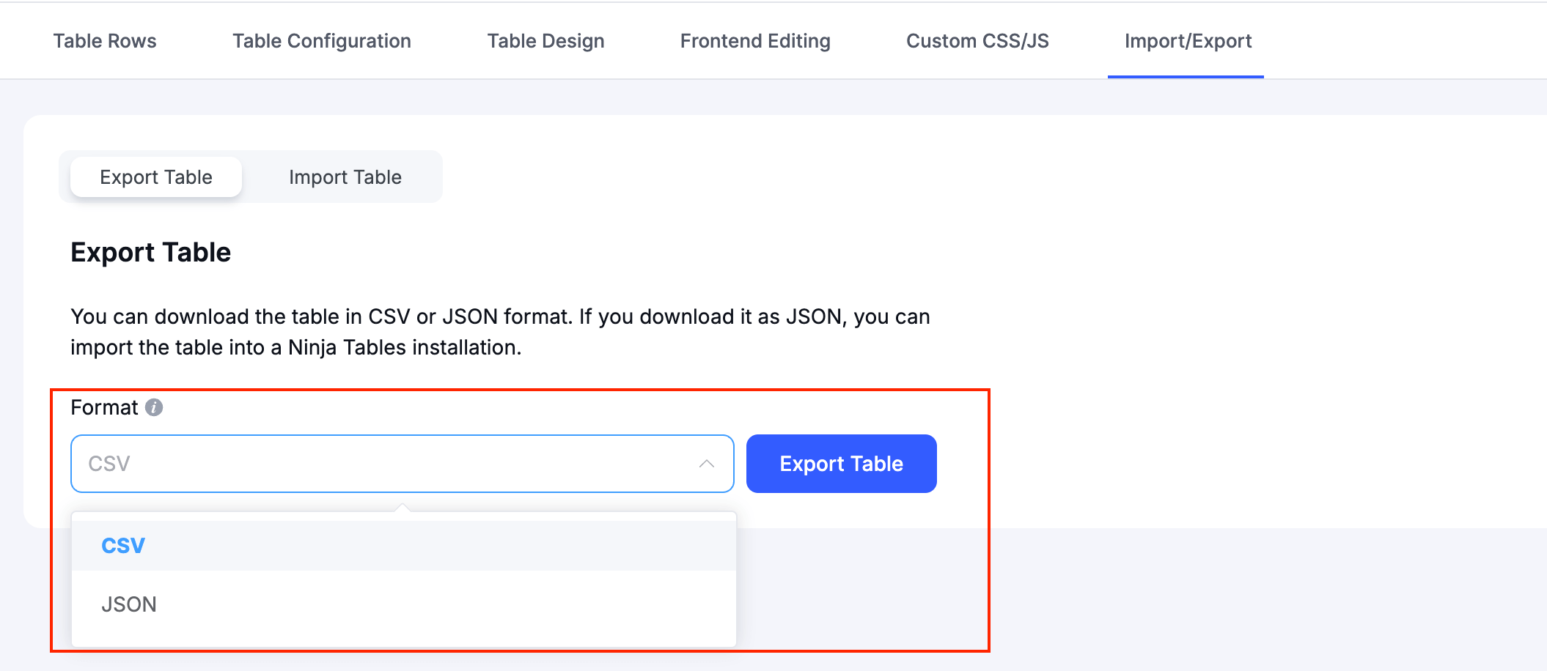The image size is (1547, 671).
Task: Select the Custom CSS/JS tab
Action: [x=977, y=41]
